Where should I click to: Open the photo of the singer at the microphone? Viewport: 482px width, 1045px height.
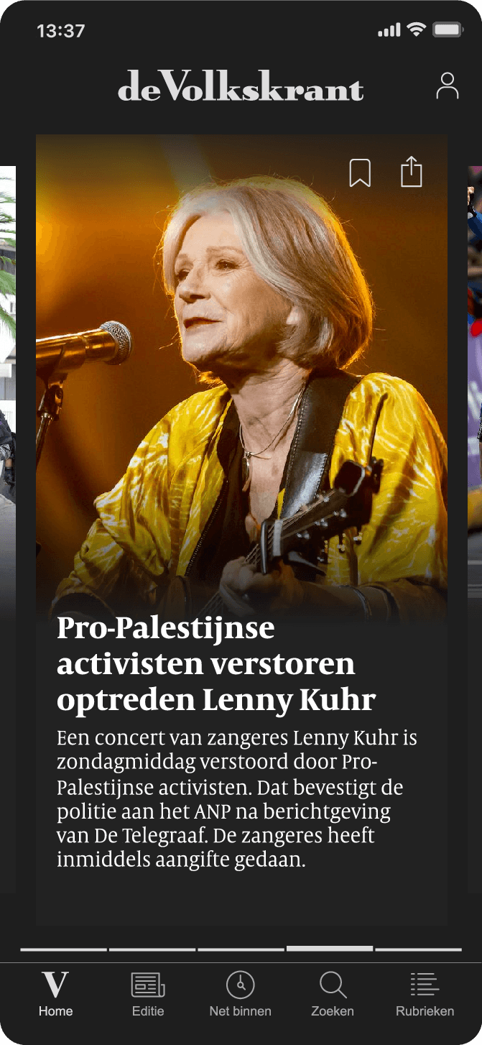click(241, 374)
